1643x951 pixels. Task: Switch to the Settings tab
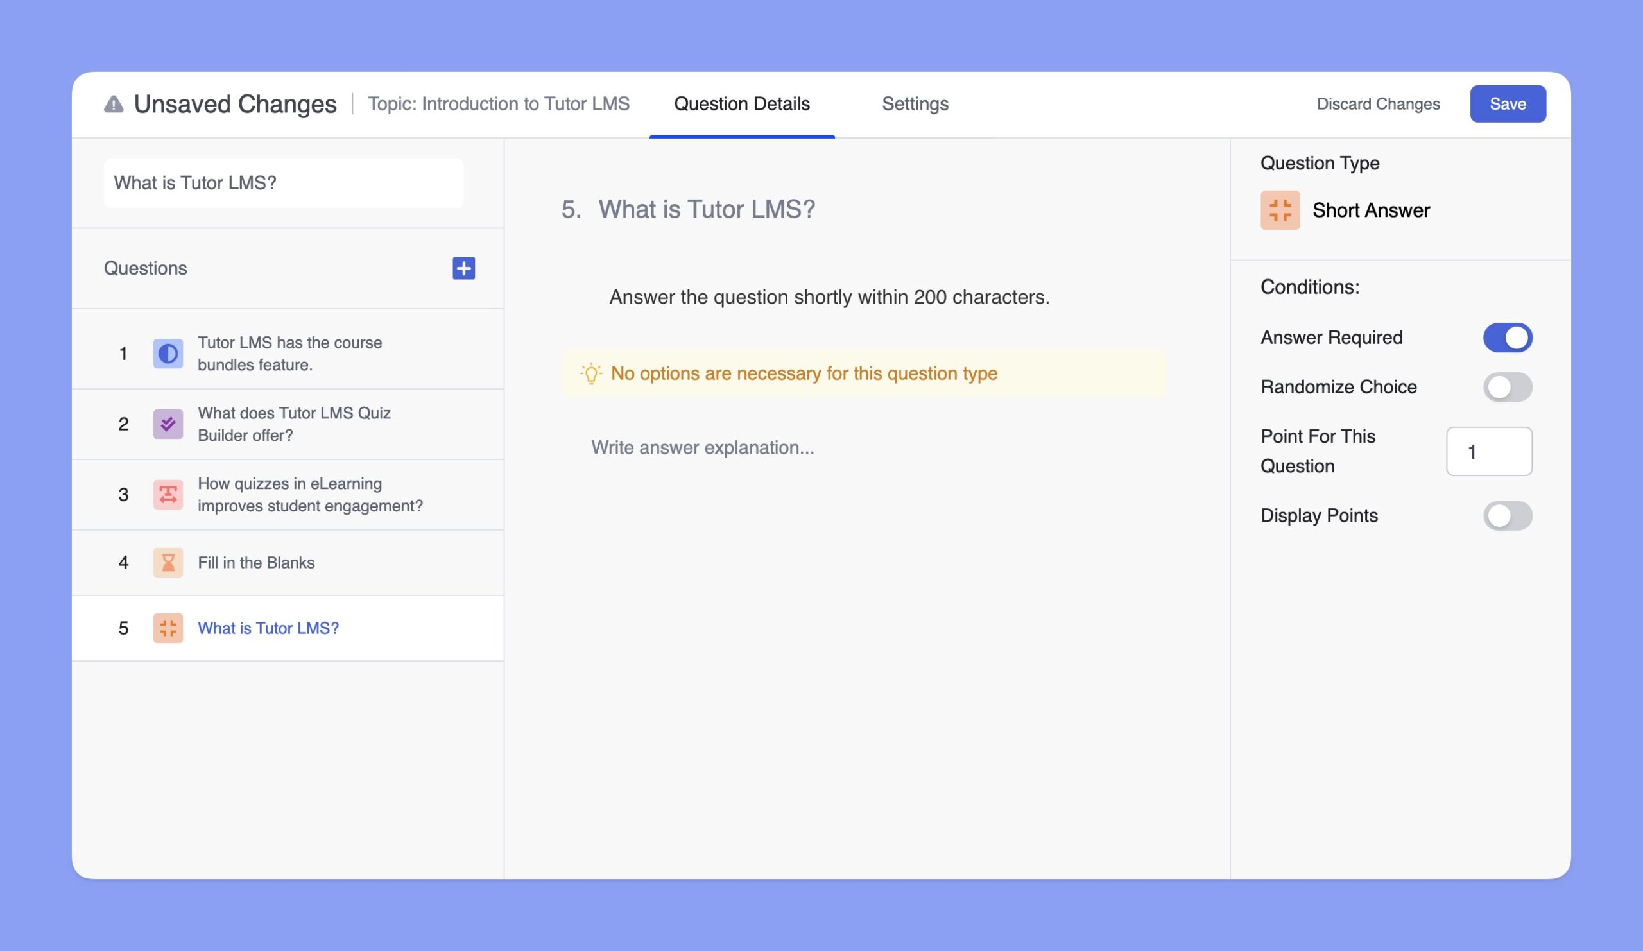coord(916,103)
